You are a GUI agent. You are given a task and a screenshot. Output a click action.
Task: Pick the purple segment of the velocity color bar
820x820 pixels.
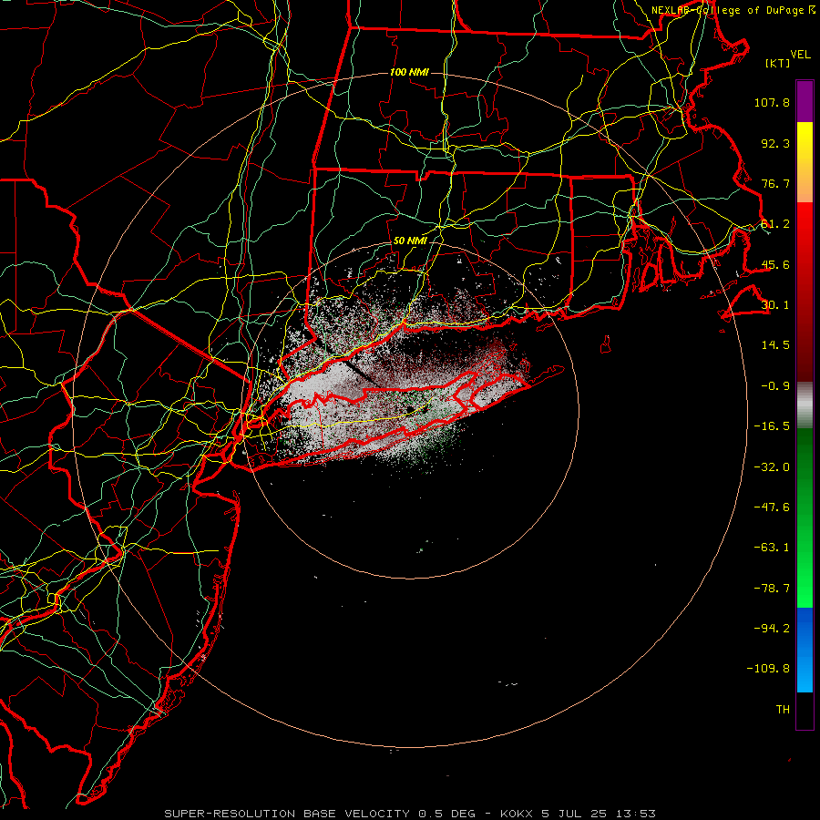tap(805, 101)
